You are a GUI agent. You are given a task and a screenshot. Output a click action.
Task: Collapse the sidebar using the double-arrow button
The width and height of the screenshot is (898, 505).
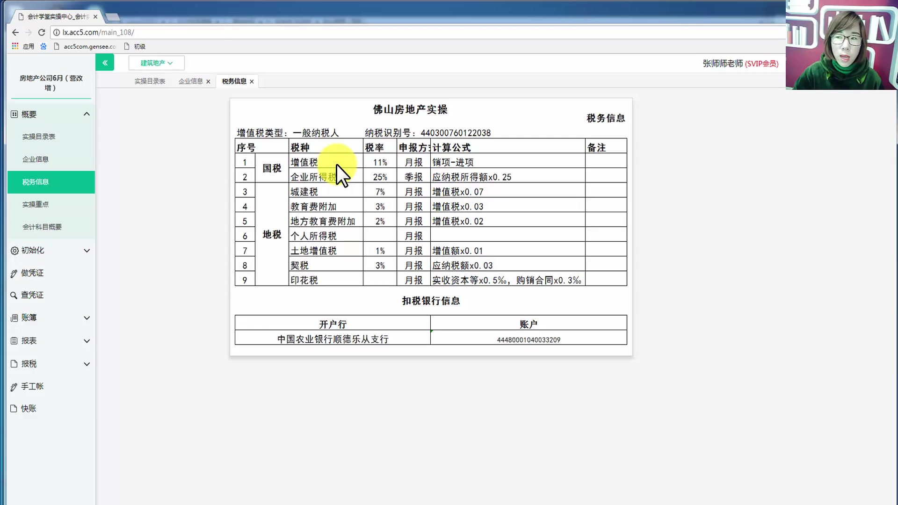tap(105, 62)
